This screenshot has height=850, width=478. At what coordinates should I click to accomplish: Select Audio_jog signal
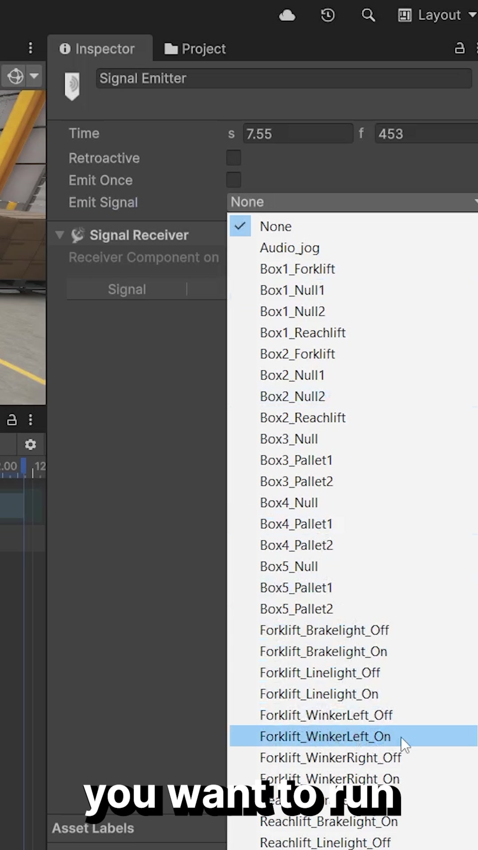[x=353, y=247]
